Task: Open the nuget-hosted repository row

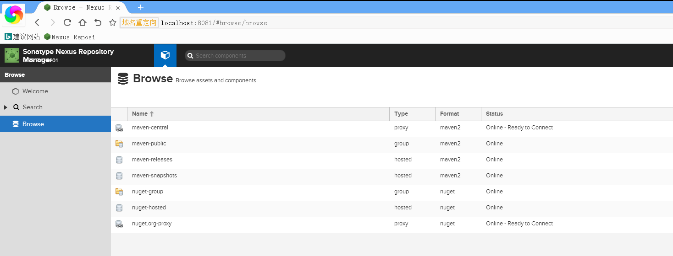Action: tap(149, 208)
